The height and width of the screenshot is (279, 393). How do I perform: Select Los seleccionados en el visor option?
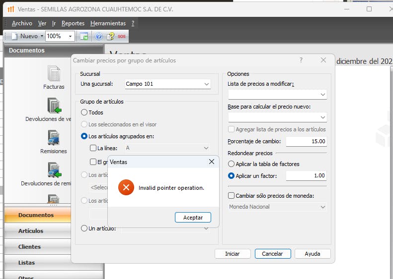click(x=84, y=124)
